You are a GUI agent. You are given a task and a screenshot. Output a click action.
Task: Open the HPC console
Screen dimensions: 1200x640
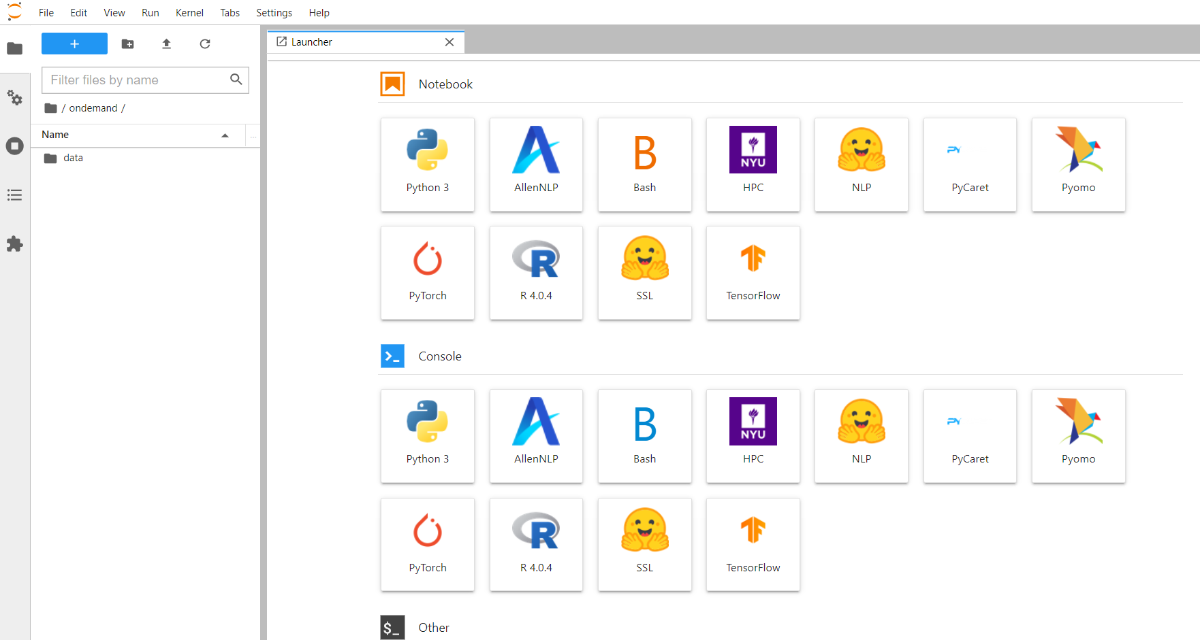[753, 436]
